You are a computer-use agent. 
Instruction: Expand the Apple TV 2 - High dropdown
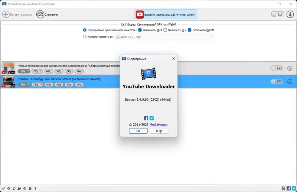pyautogui.click(x=164, y=37)
